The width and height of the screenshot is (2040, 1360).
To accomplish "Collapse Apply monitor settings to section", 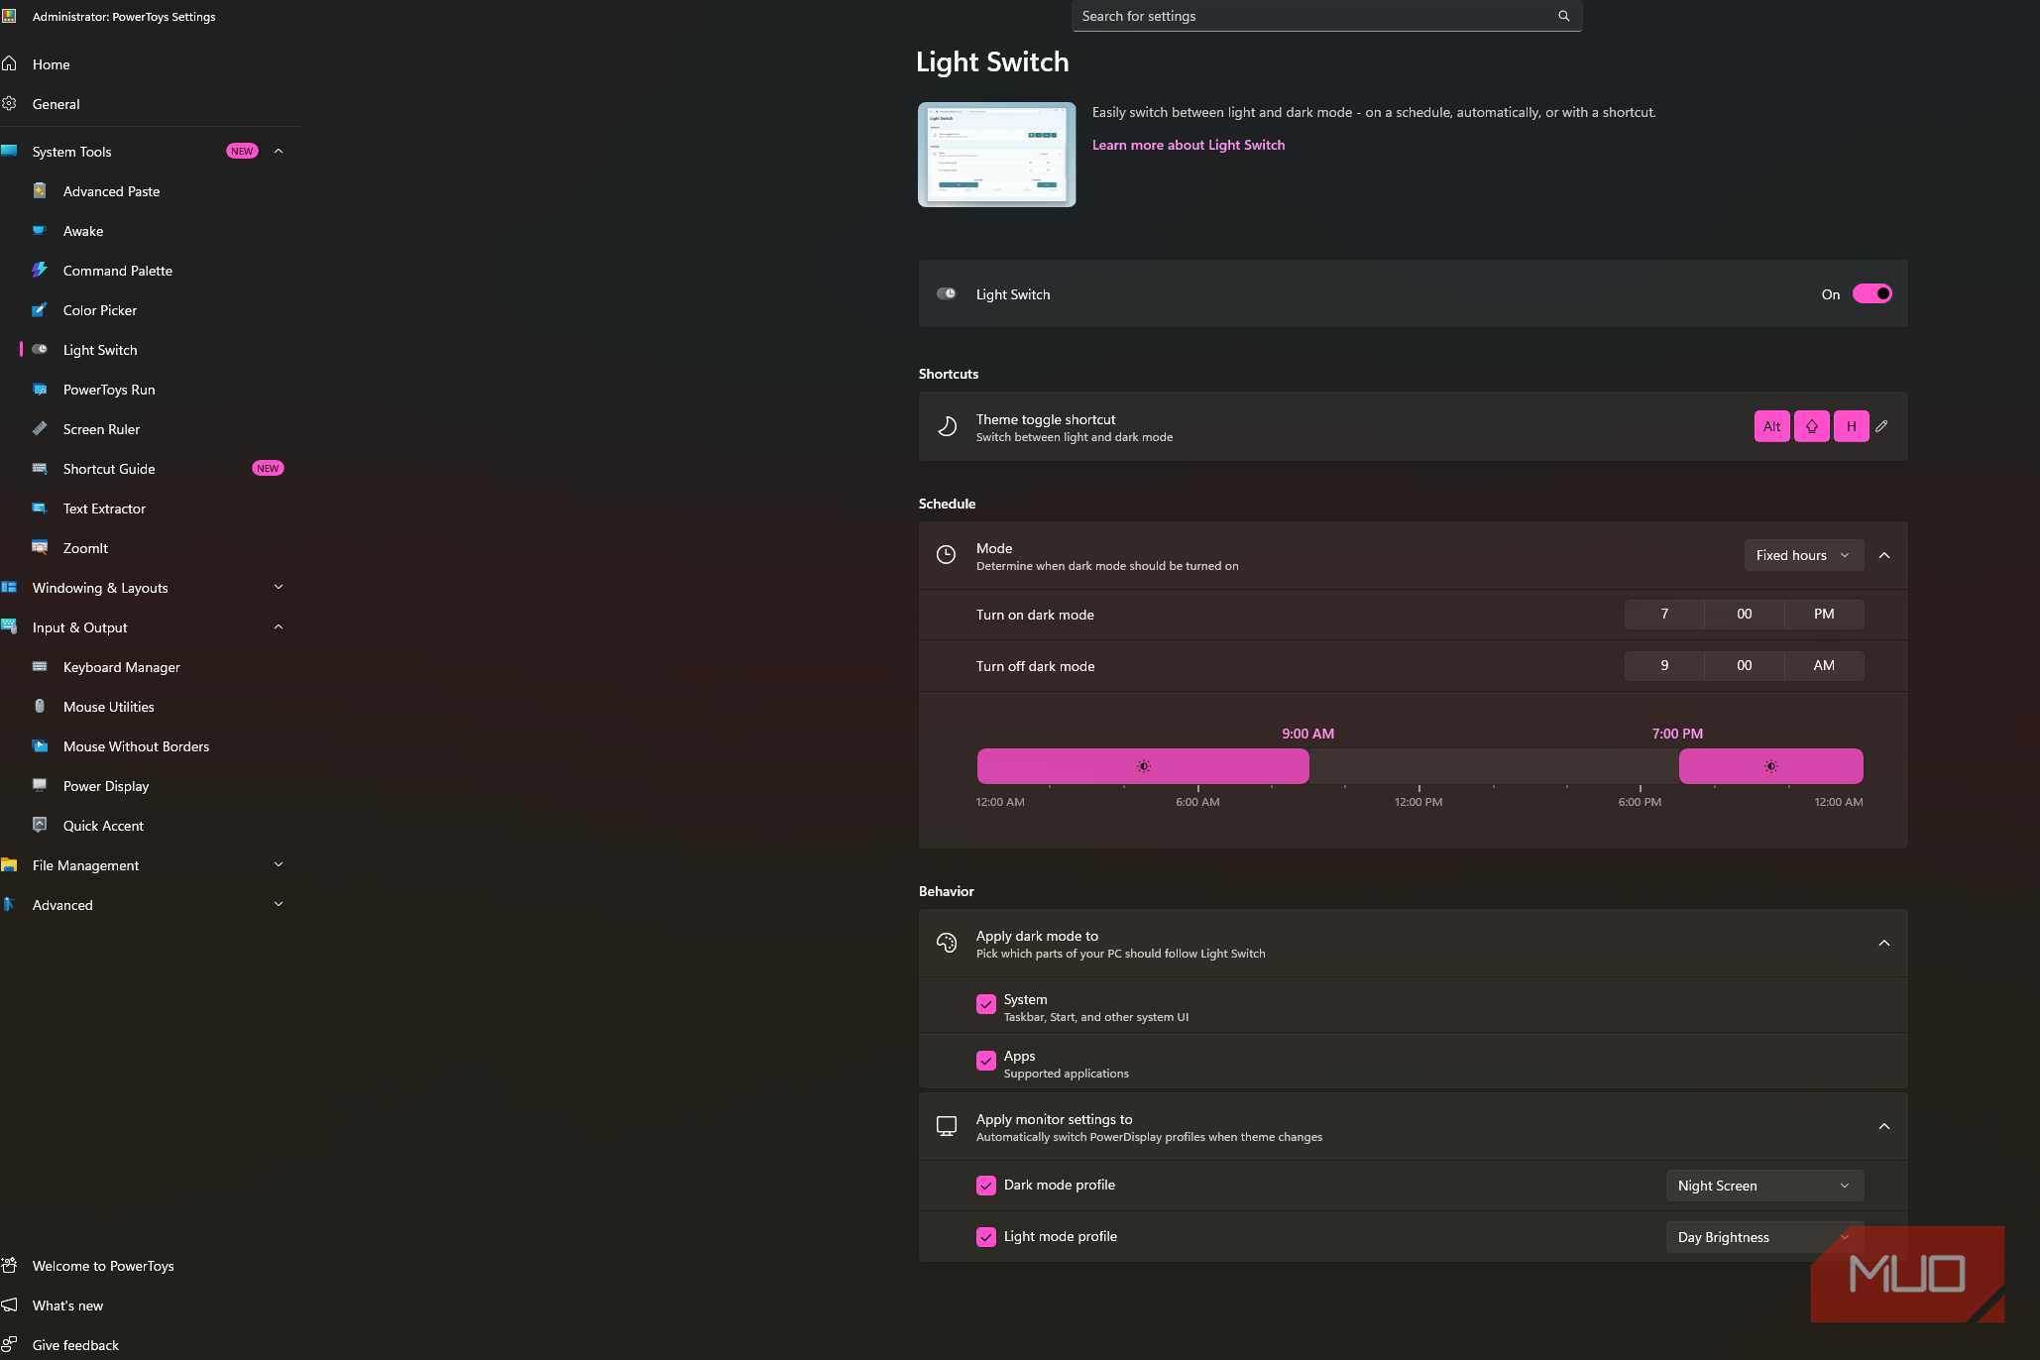I will tap(1884, 1126).
